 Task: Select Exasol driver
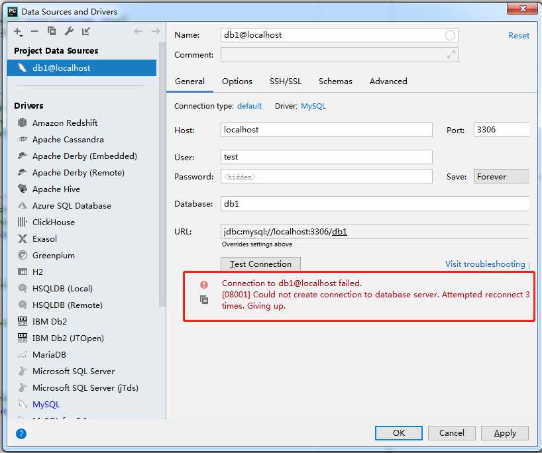coord(37,239)
